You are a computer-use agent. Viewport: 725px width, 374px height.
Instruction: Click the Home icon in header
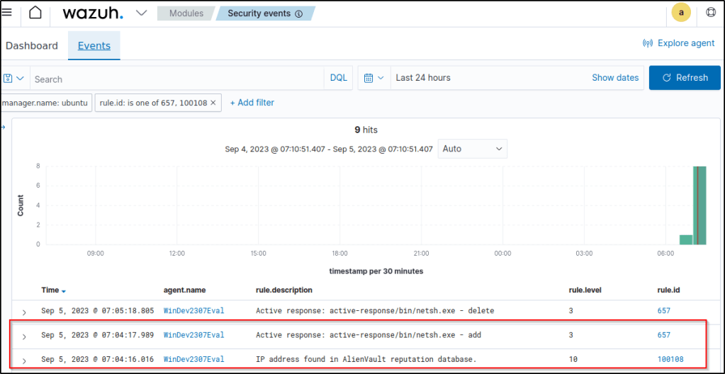[35, 13]
